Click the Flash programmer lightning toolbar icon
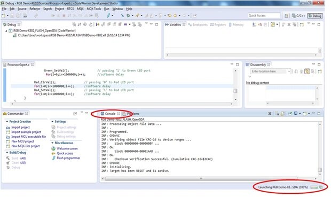 coord(108,15)
